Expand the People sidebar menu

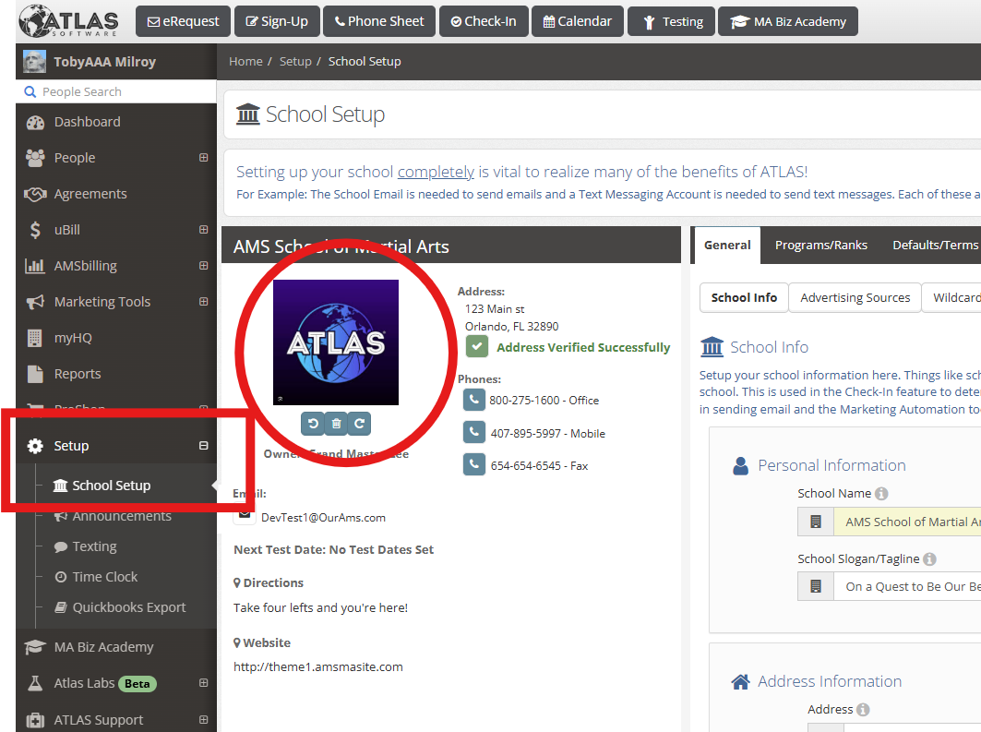click(x=203, y=158)
